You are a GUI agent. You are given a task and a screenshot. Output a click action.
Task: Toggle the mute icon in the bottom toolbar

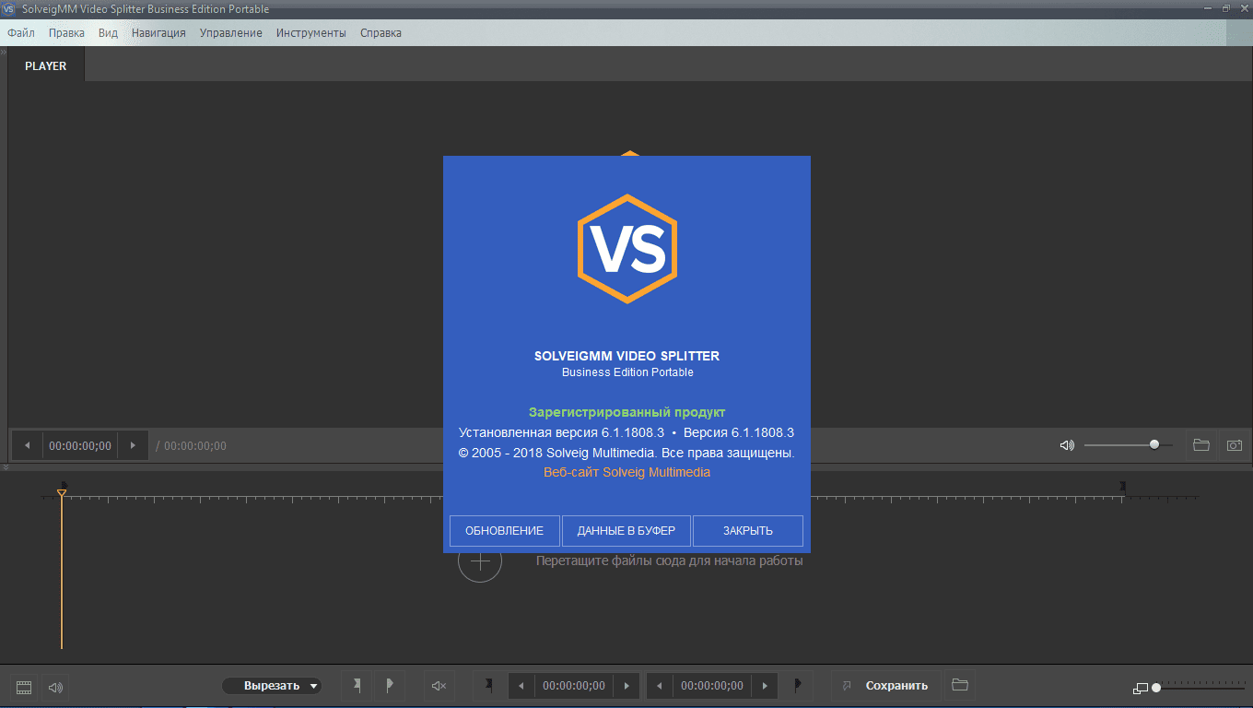(439, 686)
